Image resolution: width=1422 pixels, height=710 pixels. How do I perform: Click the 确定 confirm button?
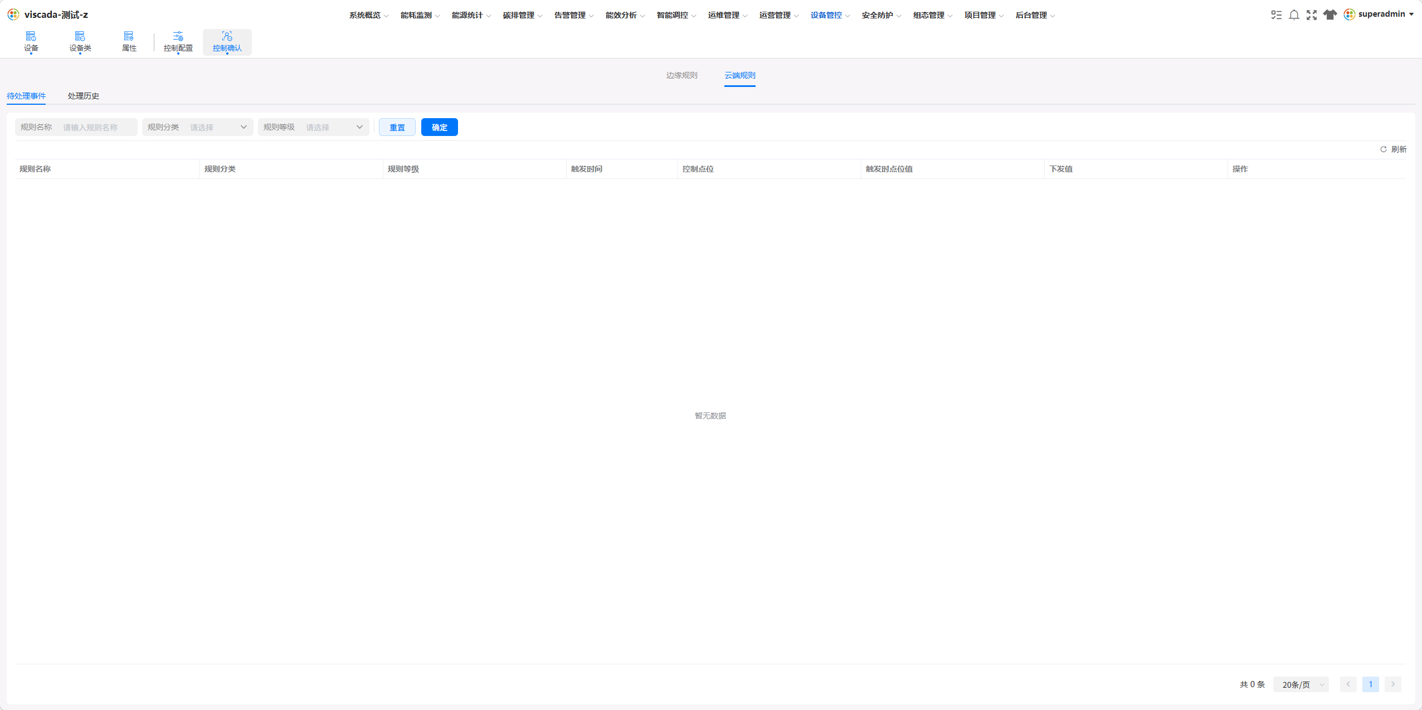440,127
